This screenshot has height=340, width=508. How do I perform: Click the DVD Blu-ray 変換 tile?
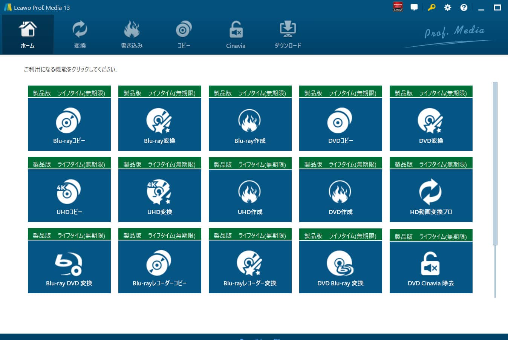340,267
